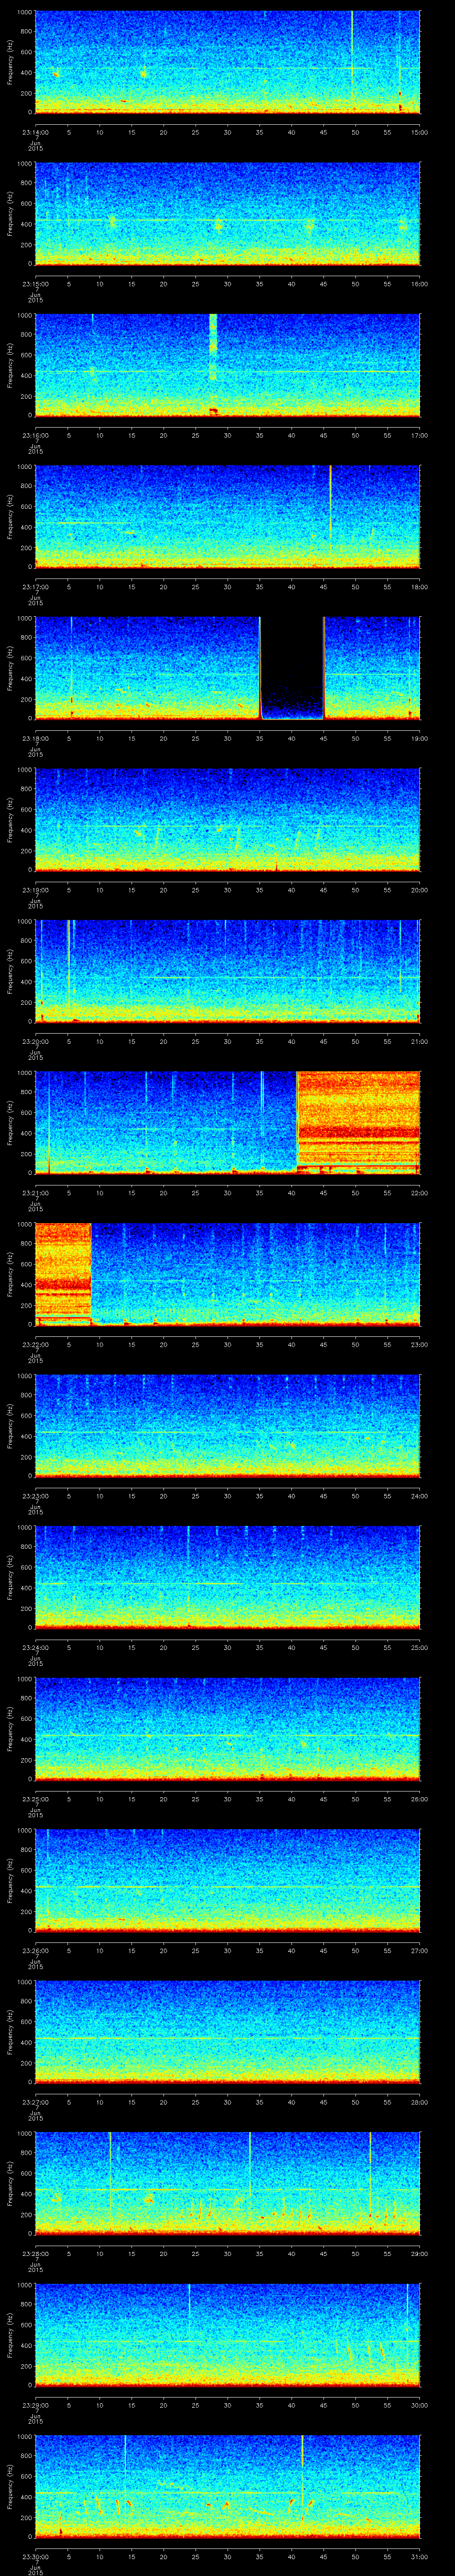Click the 23:24:00 start time label
This screenshot has height=2576, width=455.
pyautogui.click(x=35, y=1647)
